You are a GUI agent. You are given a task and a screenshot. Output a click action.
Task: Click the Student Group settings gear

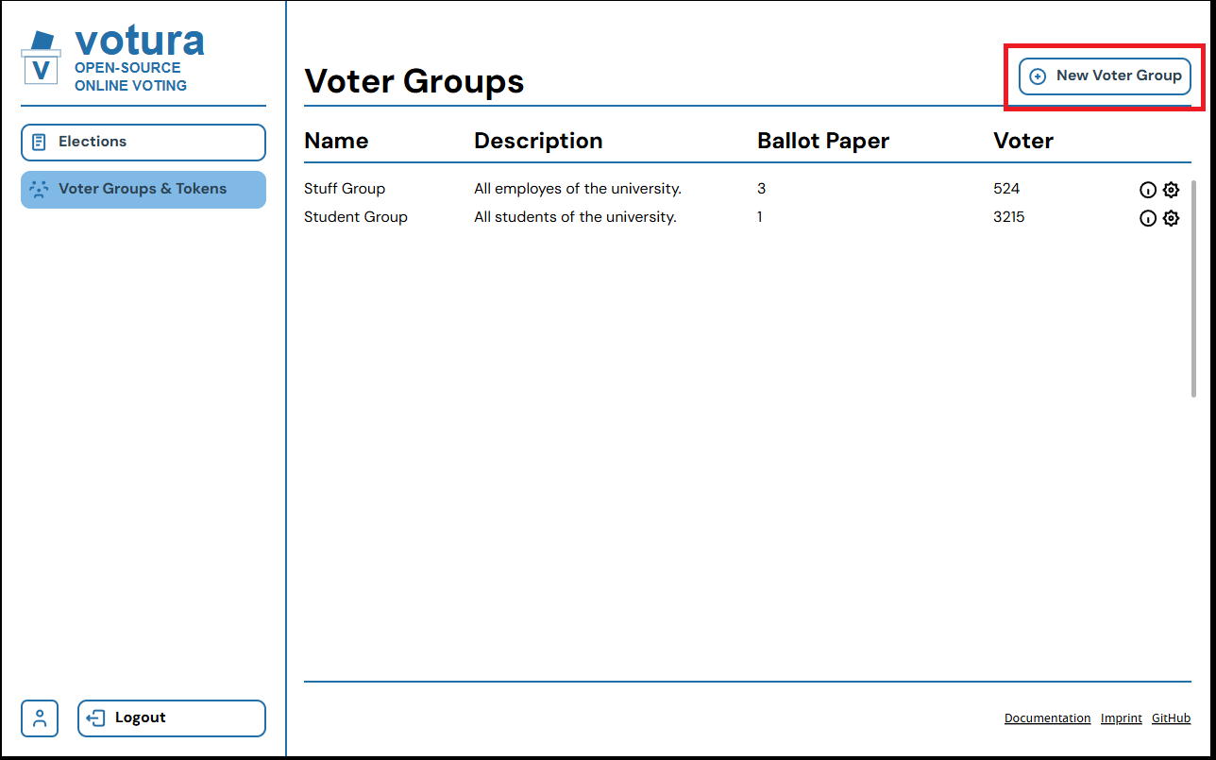click(1171, 218)
